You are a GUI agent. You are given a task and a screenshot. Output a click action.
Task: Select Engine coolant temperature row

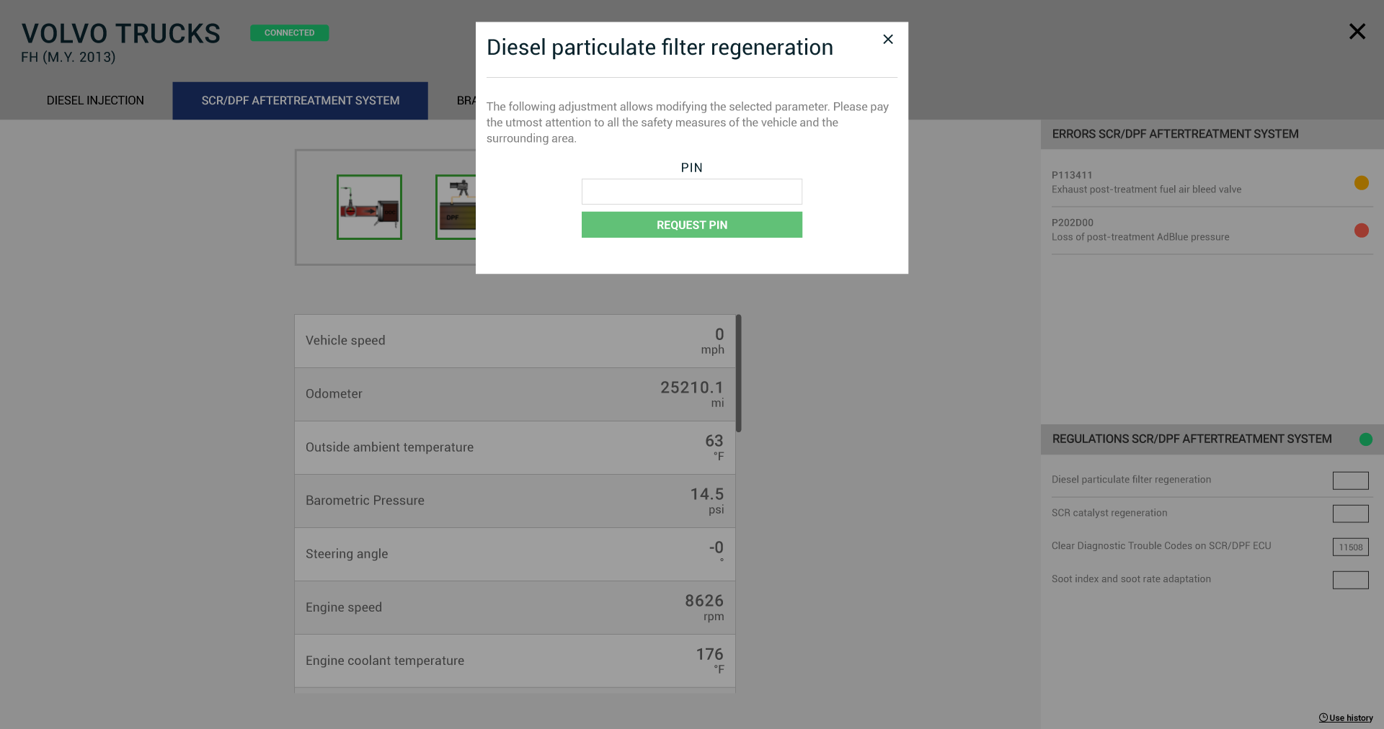tap(515, 661)
